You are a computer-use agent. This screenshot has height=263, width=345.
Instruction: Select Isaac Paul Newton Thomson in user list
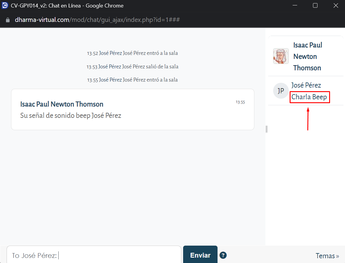pos(308,56)
